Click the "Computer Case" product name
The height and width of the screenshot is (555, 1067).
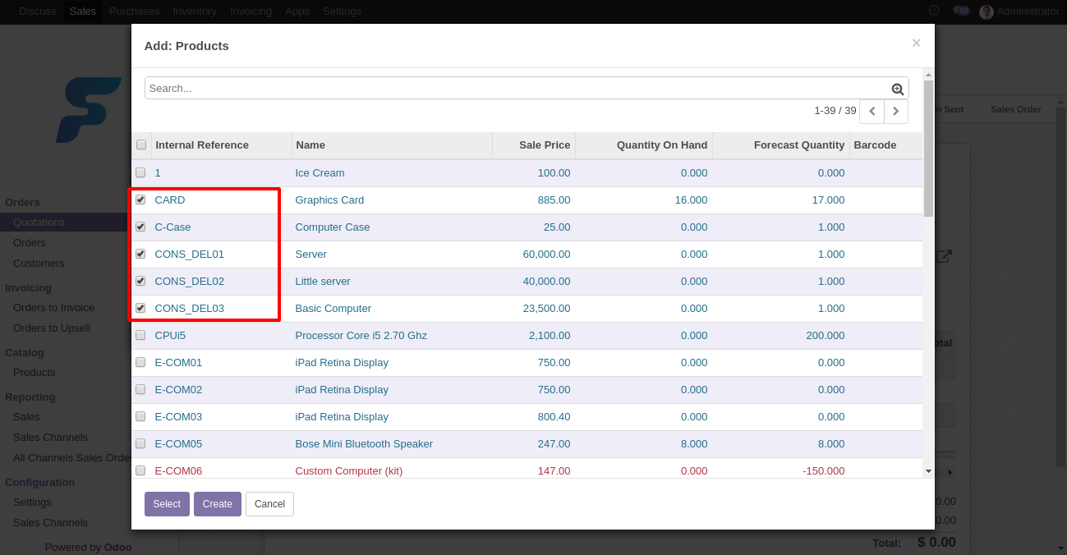tap(333, 227)
